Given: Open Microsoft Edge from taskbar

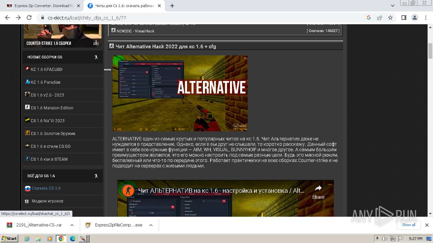Looking at the screenshot, I should coord(72,239).
